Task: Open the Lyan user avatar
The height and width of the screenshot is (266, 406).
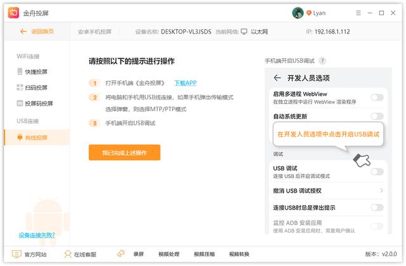Action: [x=298, y=13]
